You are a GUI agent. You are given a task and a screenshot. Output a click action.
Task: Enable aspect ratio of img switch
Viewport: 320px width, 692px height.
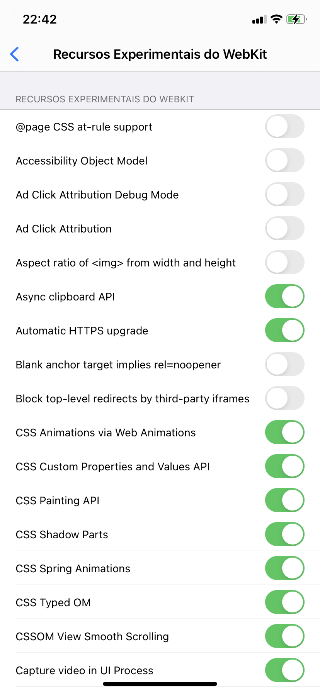[284, 262]
